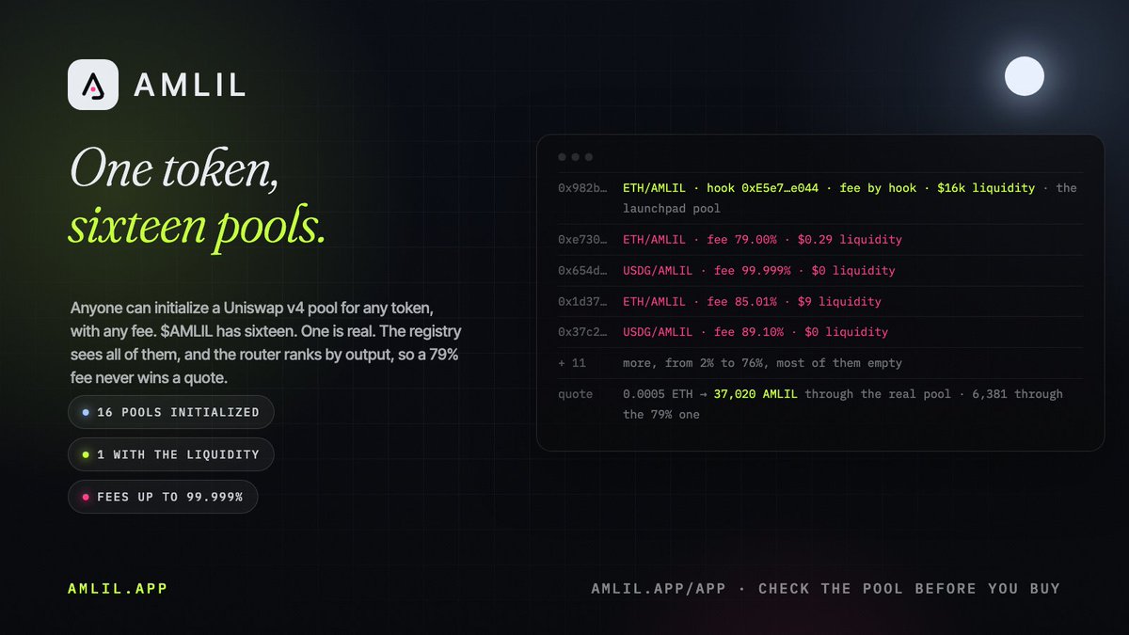Click the "+ 11" more pools label
This screenshot has width=1129, height=635.
click(573, 363)
